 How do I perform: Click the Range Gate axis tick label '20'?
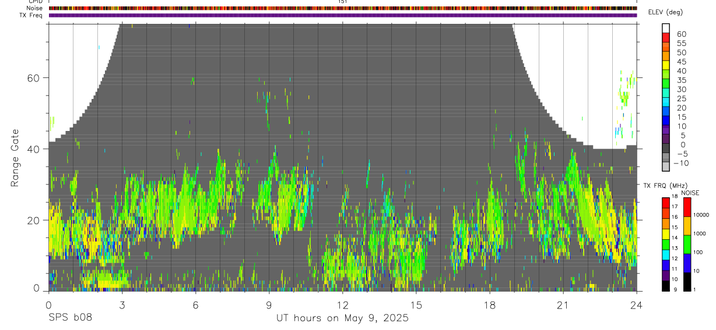click(34, 220)
